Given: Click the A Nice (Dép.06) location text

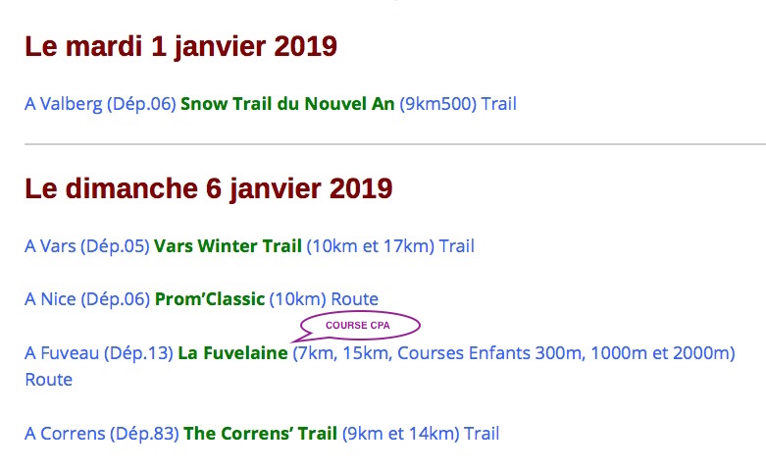Looking at the screenshot, I should (x=87, y=299).
